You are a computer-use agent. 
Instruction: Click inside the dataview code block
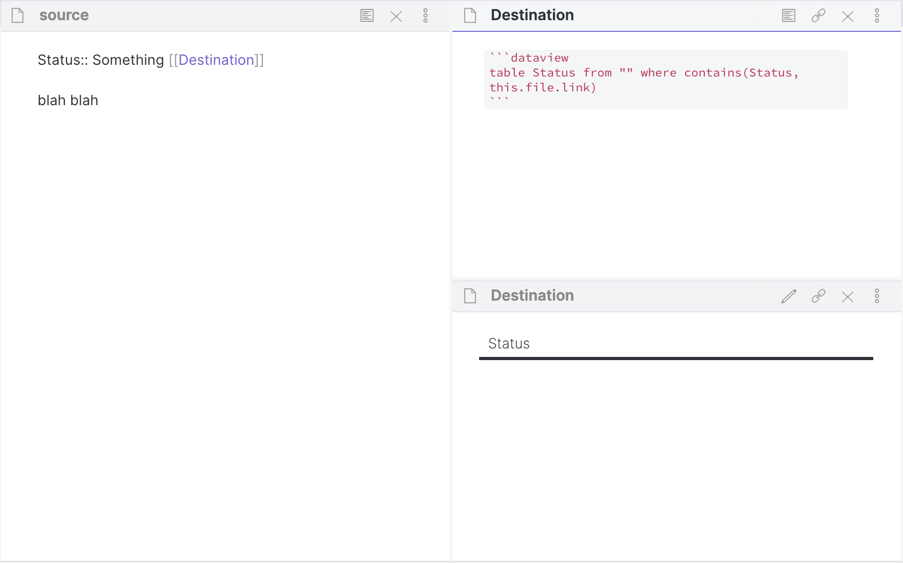point(666,80)
